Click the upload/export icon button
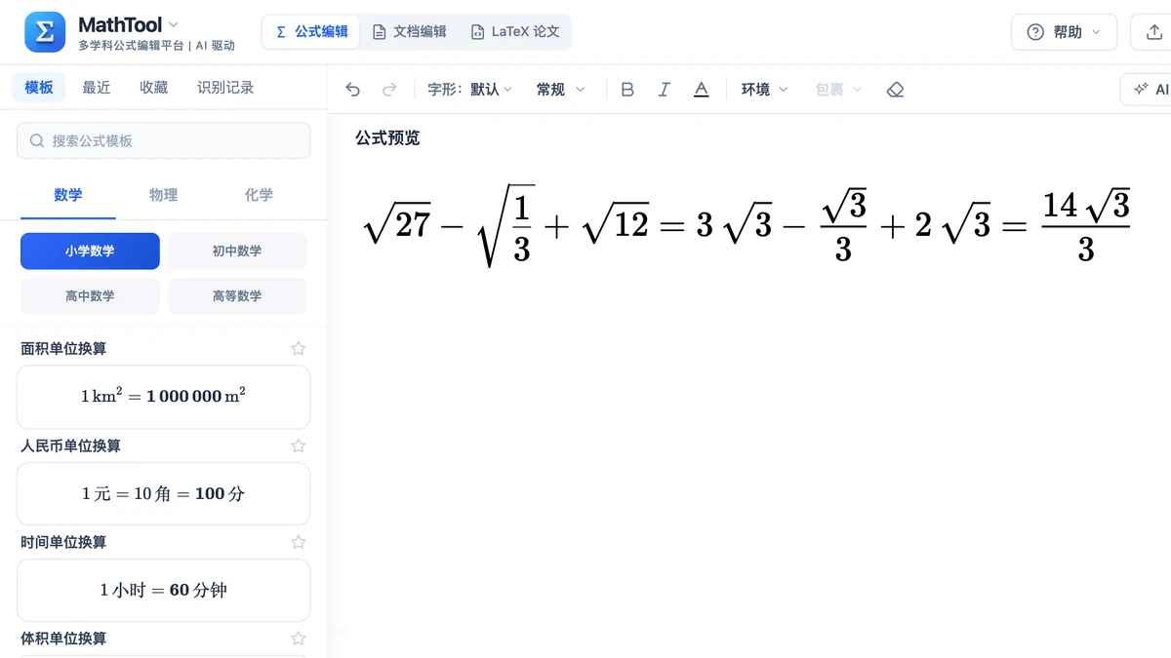 [x=1152, y=32]
